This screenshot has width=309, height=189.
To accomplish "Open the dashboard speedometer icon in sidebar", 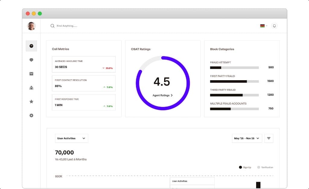I will point(31,46).
